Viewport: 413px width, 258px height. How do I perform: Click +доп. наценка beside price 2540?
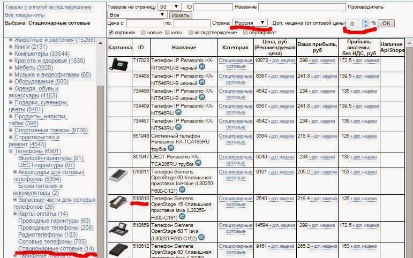(281, 199)
